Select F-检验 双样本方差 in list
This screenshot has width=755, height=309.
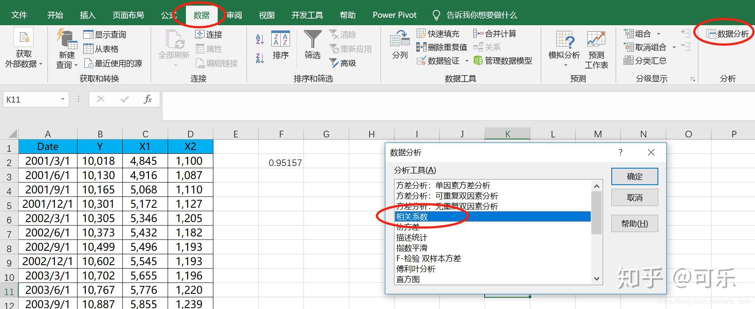click(x=492, y=258)
